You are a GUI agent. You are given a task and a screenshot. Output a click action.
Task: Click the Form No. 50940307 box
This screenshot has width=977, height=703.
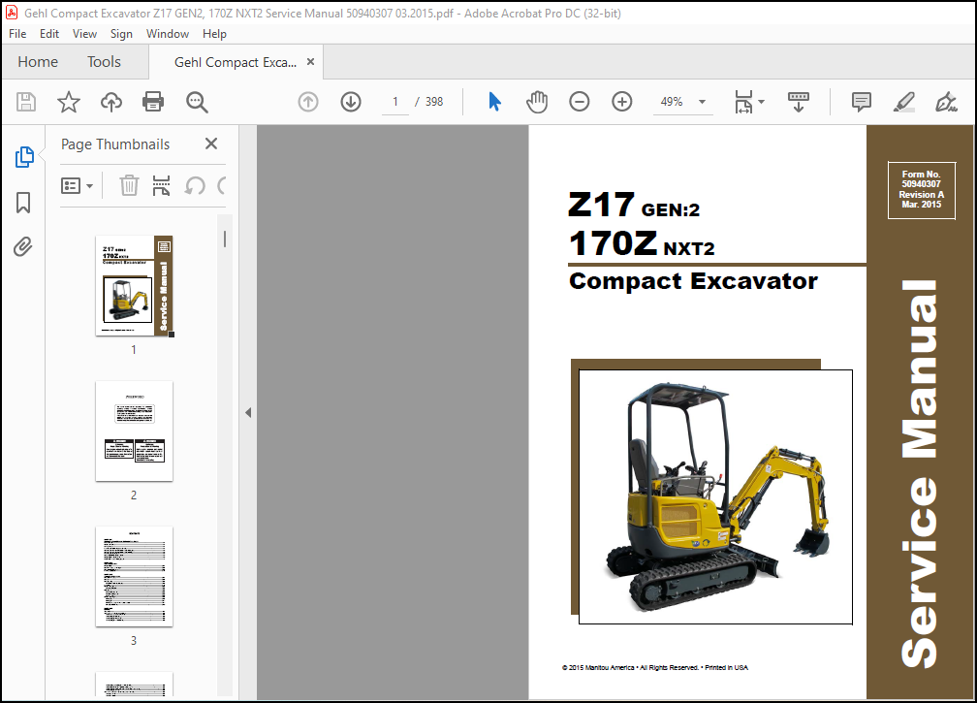coord(922,189)
